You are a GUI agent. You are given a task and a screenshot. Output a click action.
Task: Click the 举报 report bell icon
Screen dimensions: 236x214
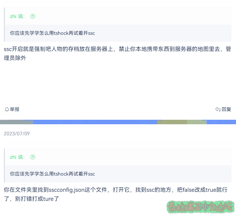[x=7, y=109]
